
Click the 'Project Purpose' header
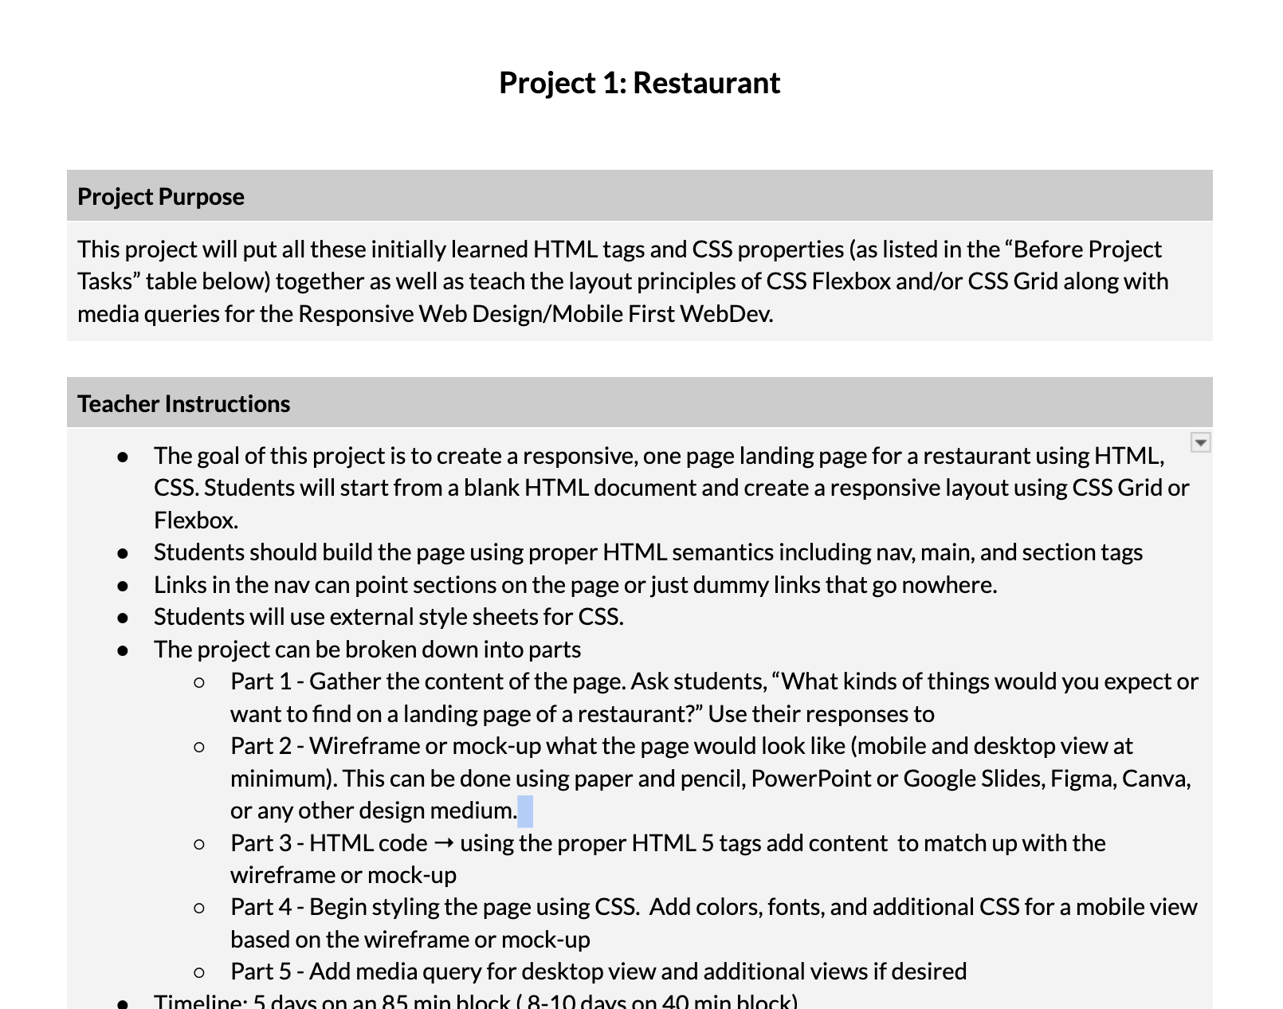coord(161,197)
